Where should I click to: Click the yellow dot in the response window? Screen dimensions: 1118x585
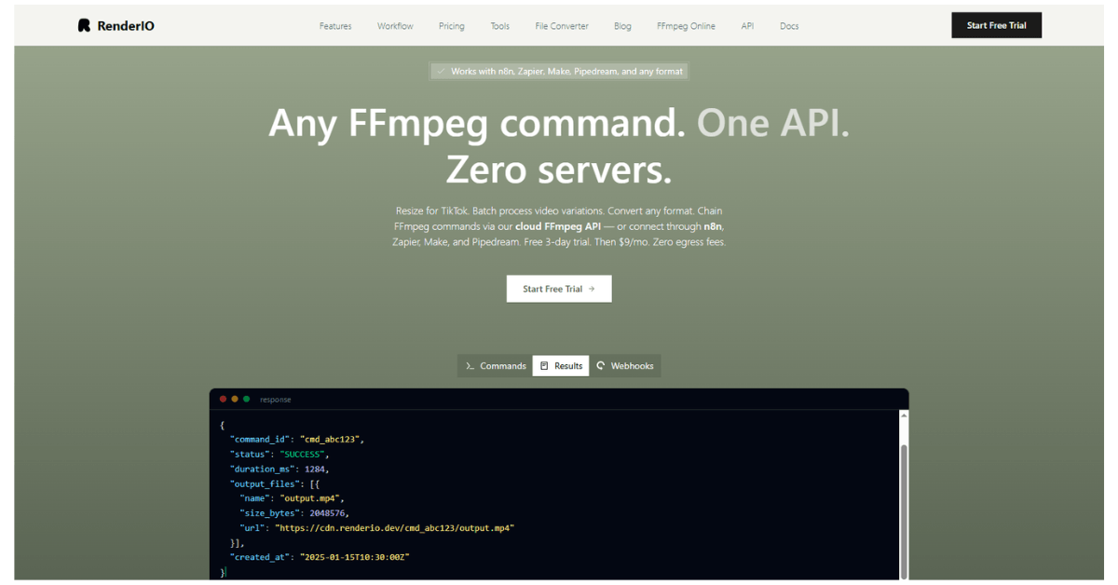click(x=235, y=399)
